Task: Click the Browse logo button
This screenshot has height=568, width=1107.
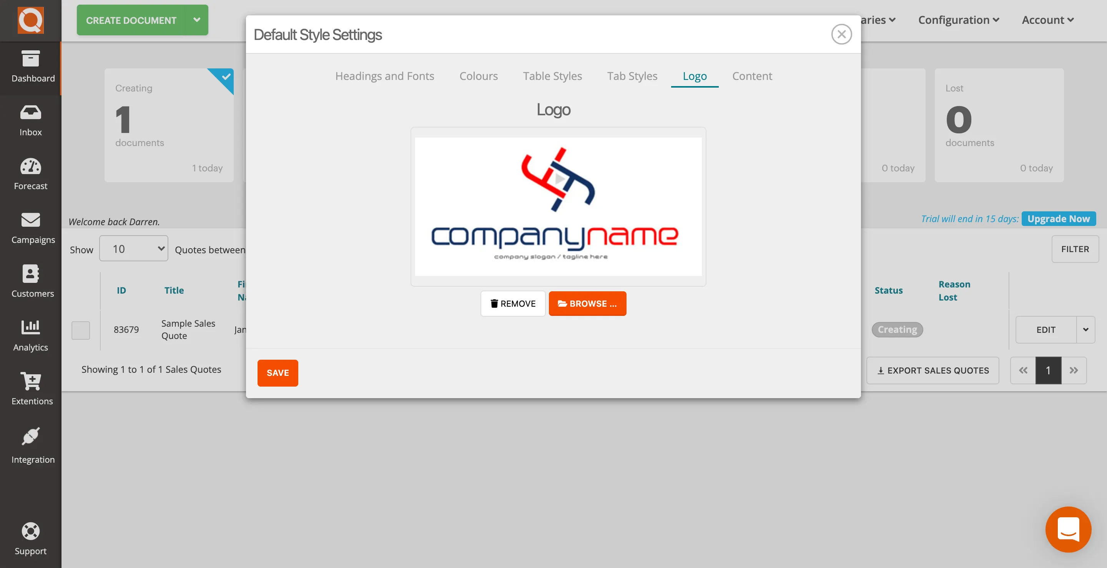Action: coord(587,304)
